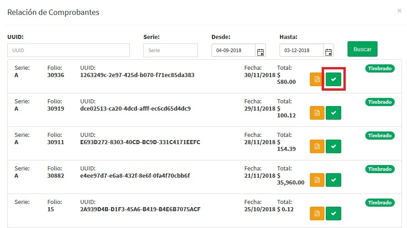Select folio 15 with checkmark button
The width and height of the screenshot is (407, 228).
[333, 213]
